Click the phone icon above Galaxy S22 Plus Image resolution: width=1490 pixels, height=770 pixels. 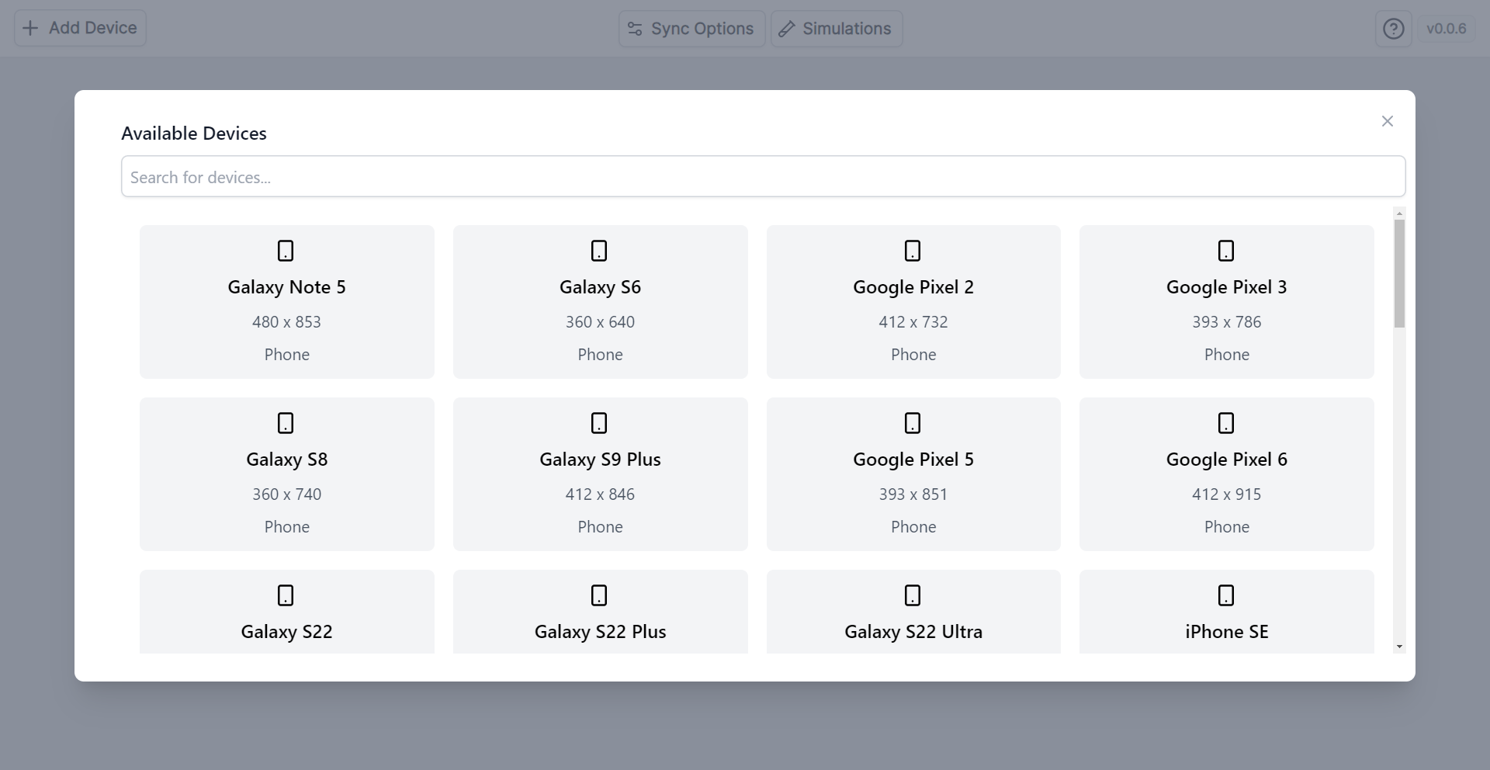[x=599, y=595]
